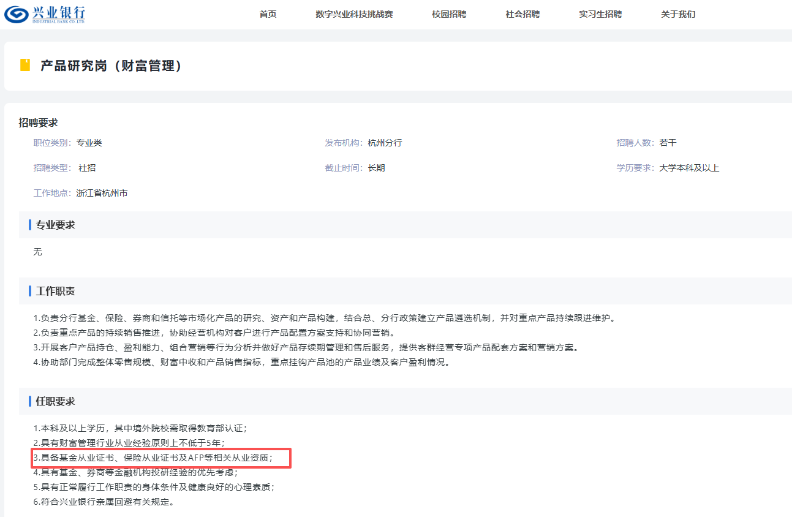Screen dimensions: 792x517
Task: Click the yellow bookmark icon beside job title
Action: click(x=25, y=66)
